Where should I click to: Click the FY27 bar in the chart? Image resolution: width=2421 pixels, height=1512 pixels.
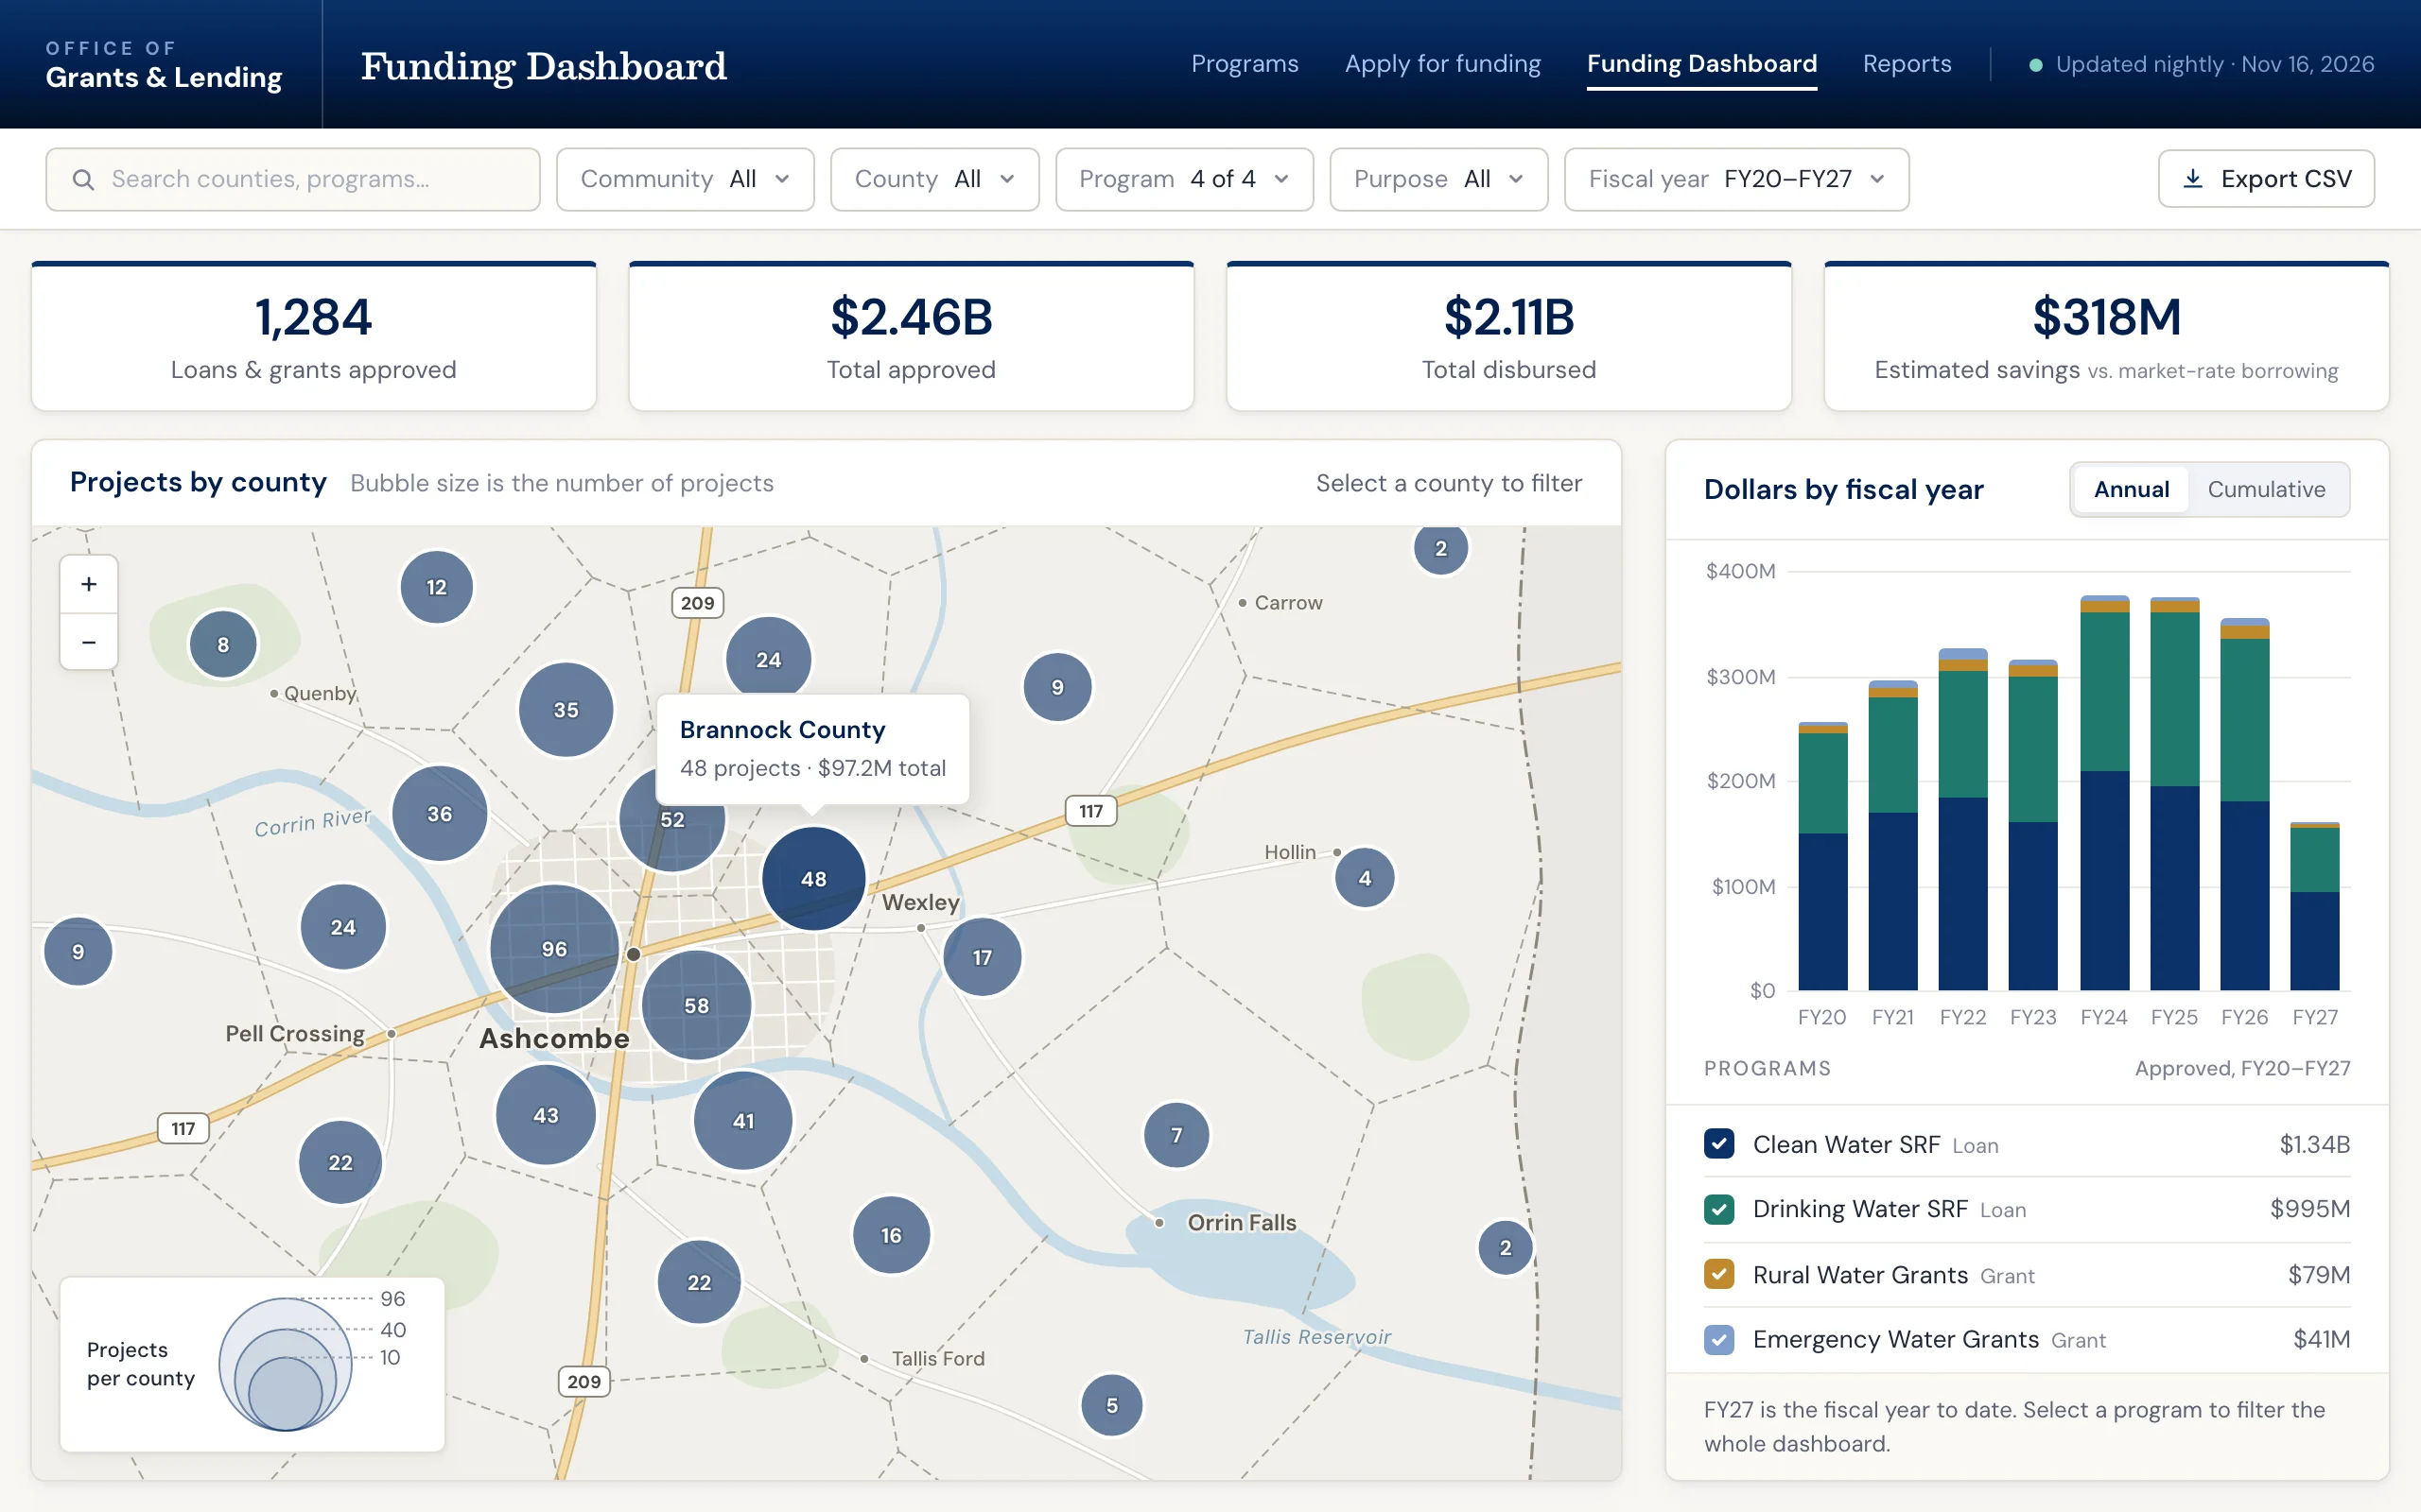pyautogui.click(x=2314, y=906)
